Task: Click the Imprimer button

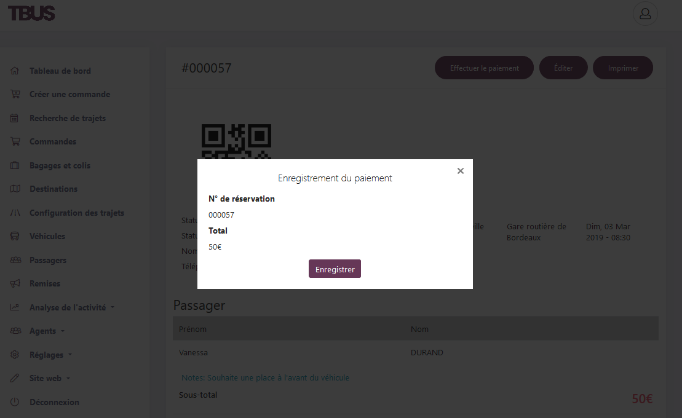Action: click(x=623, y=68)
